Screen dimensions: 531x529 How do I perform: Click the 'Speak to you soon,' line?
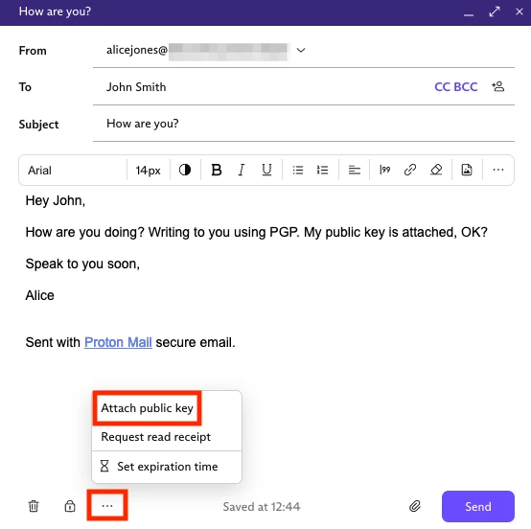(x=82, y=264)
